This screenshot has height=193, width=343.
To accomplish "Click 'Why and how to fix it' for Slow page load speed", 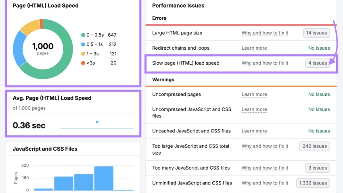I will coord(265,63).
